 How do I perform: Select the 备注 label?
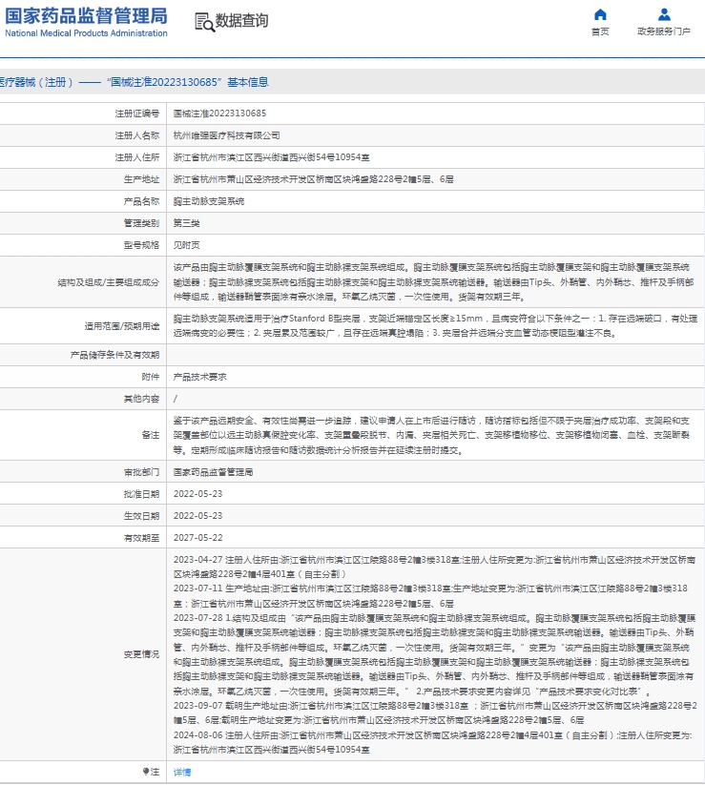coord(151,436)
